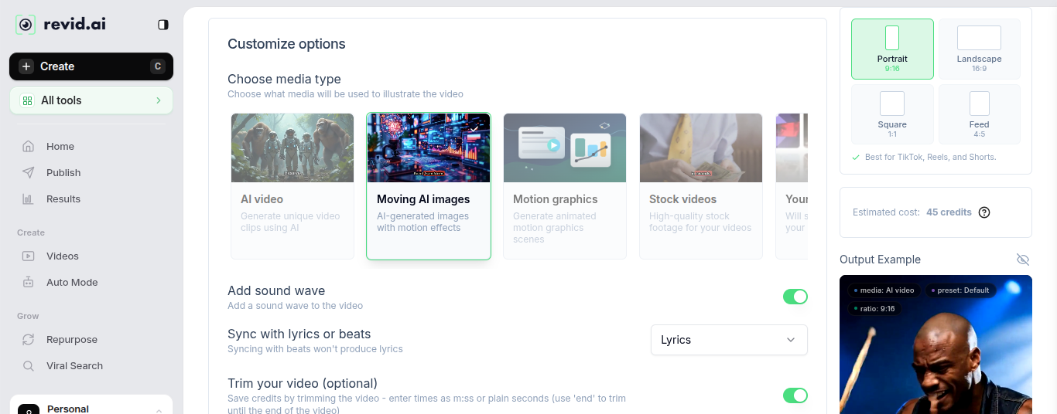
Task: Click the revid.ai logo icon
Action: [x=26, y=25]
